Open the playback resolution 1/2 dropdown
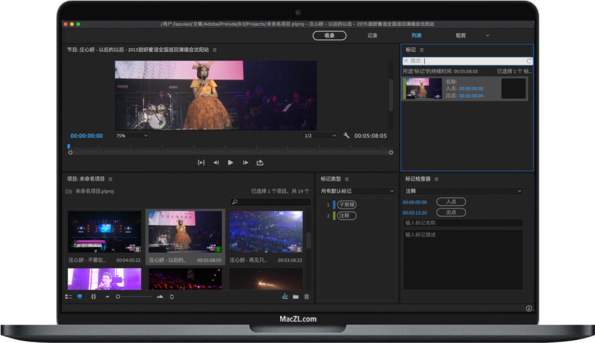 pyautogui.click(x=321, y=136)
